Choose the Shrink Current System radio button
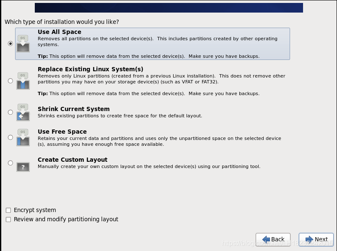The height and width of the screenshot is (251, 337). click(x=10, y=112)
